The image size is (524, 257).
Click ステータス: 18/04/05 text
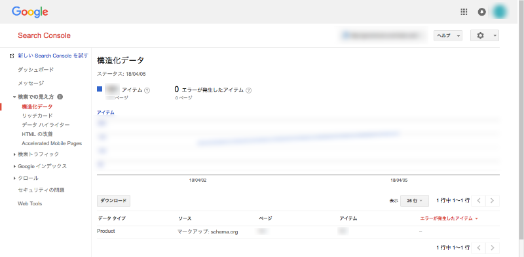pyautogui.click(x=121, y=74)
